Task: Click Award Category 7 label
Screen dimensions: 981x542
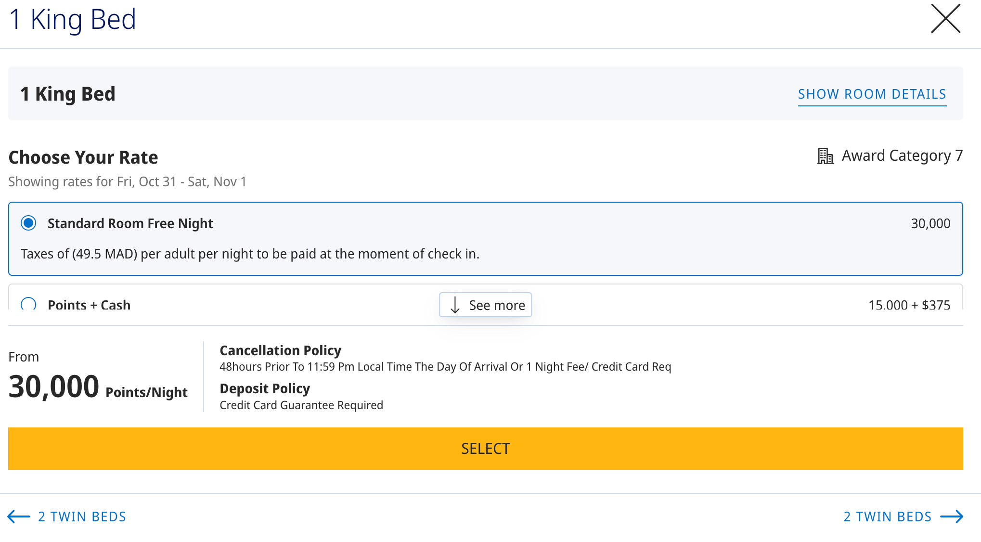Action: (902, 155)
